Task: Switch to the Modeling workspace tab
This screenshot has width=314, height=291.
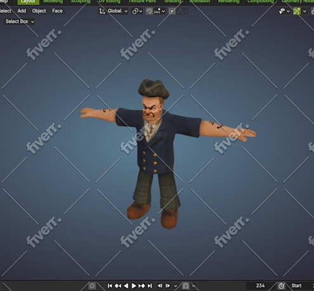Action: [53, 2]
